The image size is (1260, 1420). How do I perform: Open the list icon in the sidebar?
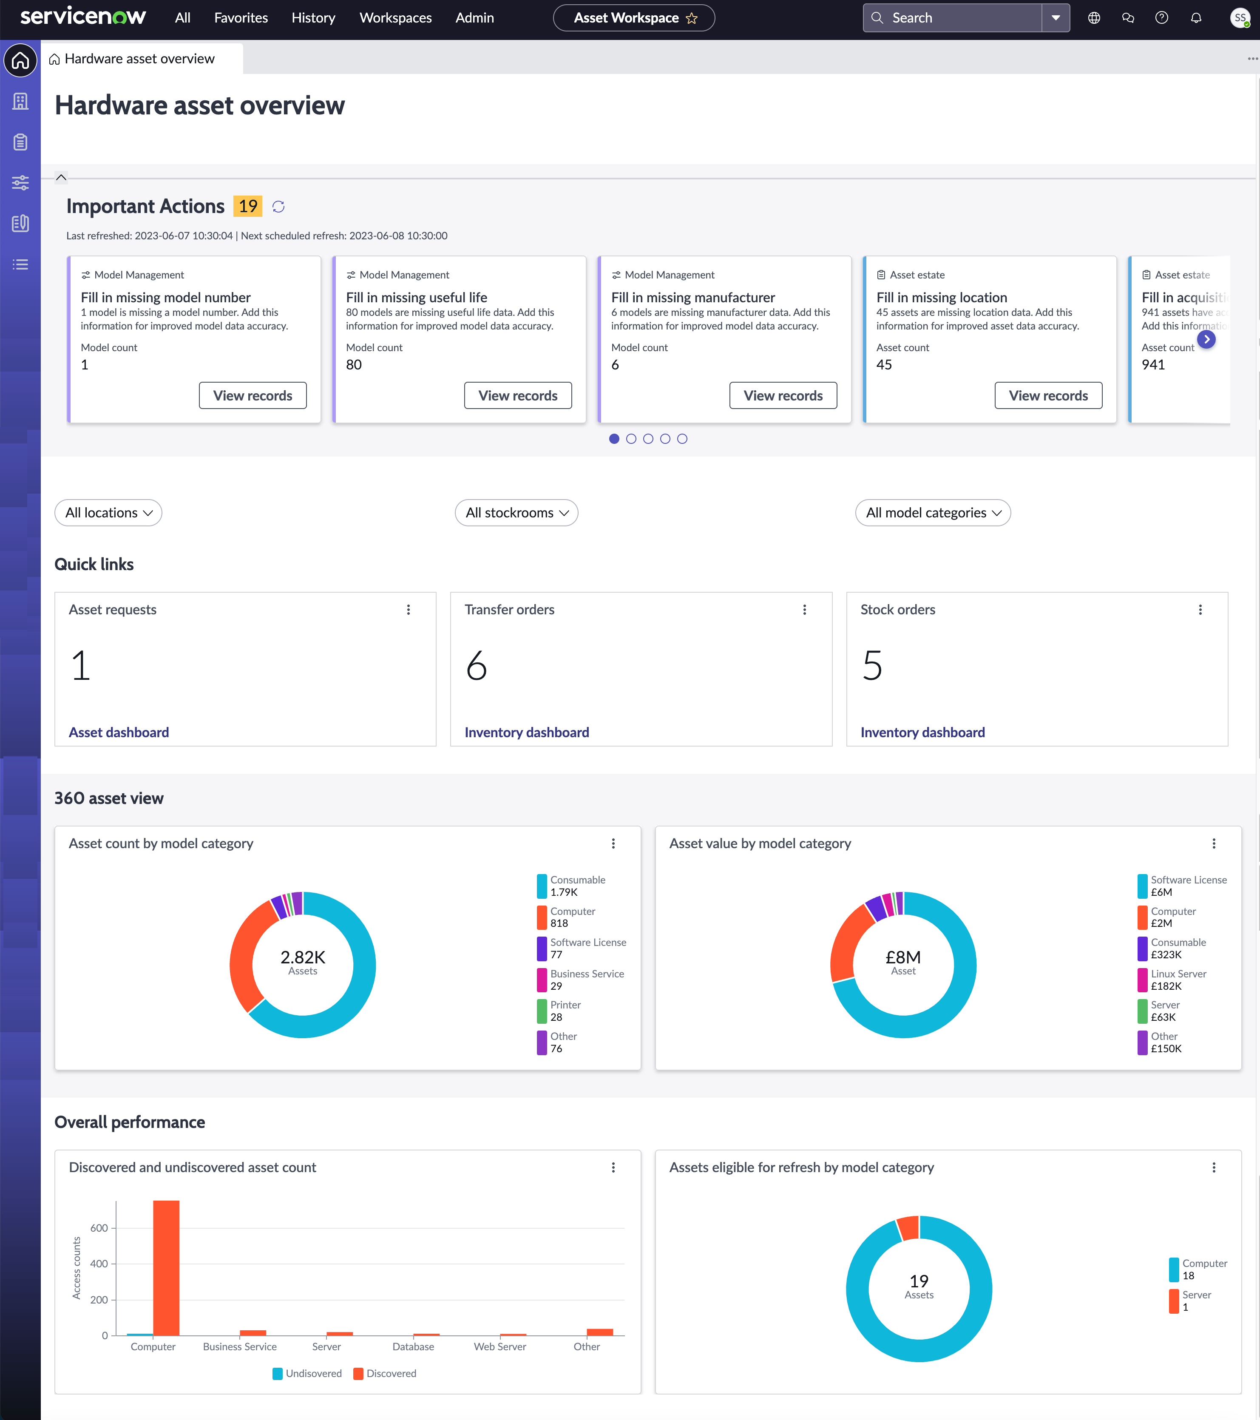click(20, 265)
